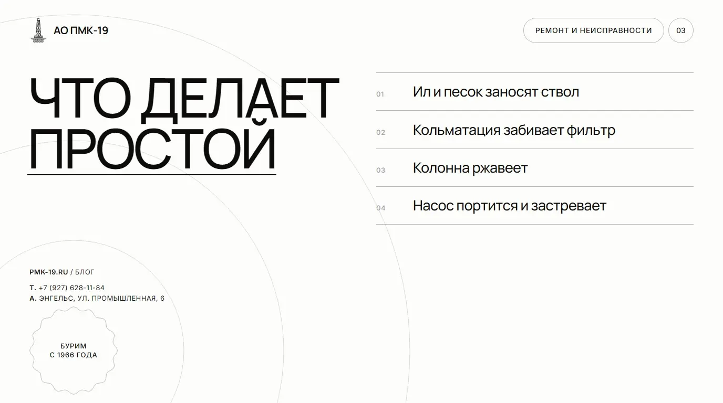This screenshot has width=723, height=403.
Task: Click the 03 page number badge
Action: click(x=681, y=30)
